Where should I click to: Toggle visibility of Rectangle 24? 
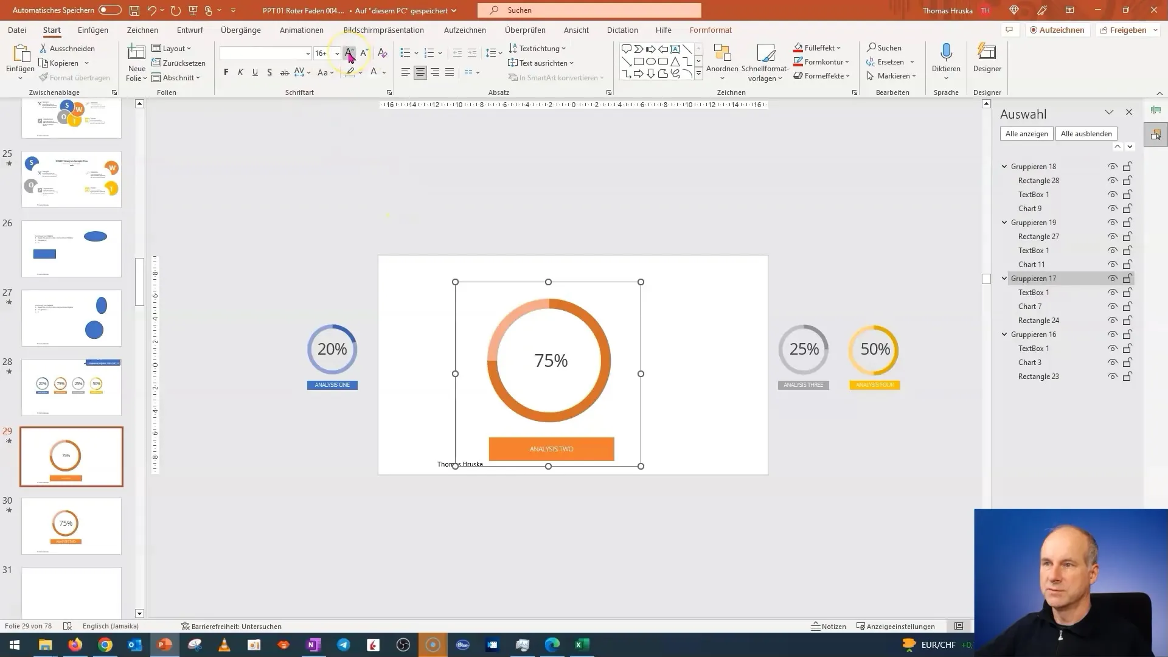1111,320
